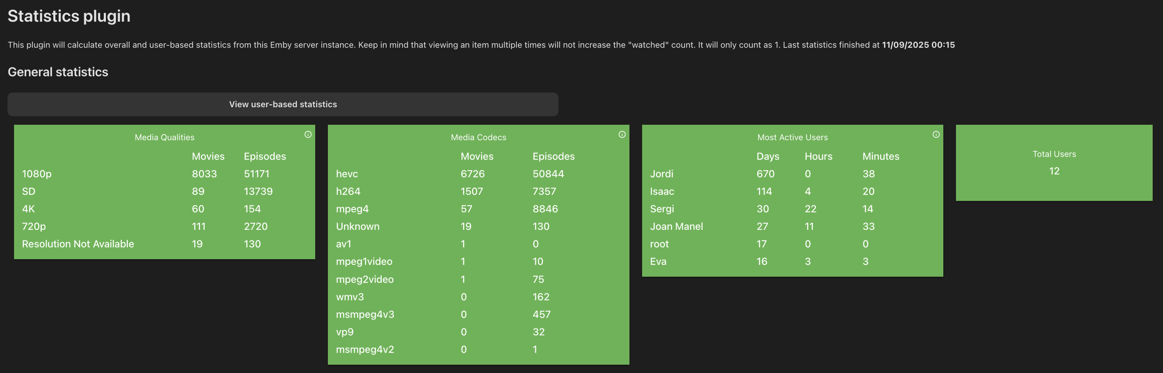This screenshot has width=1163, height=373.
Task: Click the Total Users card
Action: click(1054, 163)
